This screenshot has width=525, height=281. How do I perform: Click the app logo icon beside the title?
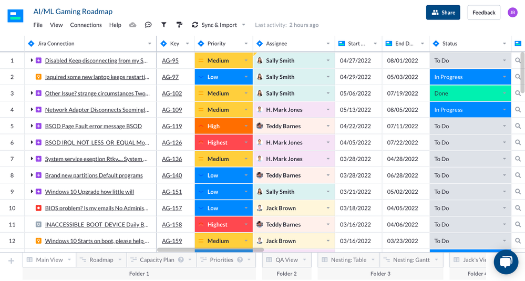15,16
